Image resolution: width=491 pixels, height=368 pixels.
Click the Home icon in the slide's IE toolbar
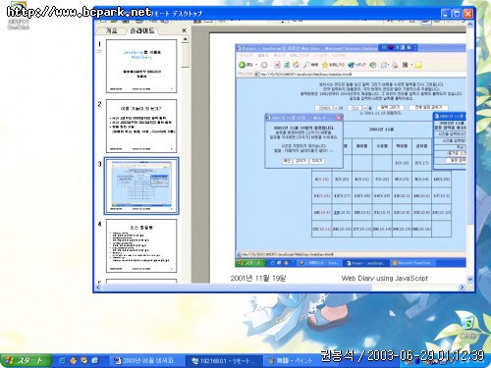click(296, 65)
